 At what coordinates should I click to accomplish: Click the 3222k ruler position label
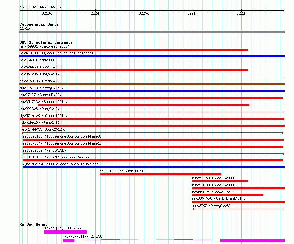(x=241, y=13)
